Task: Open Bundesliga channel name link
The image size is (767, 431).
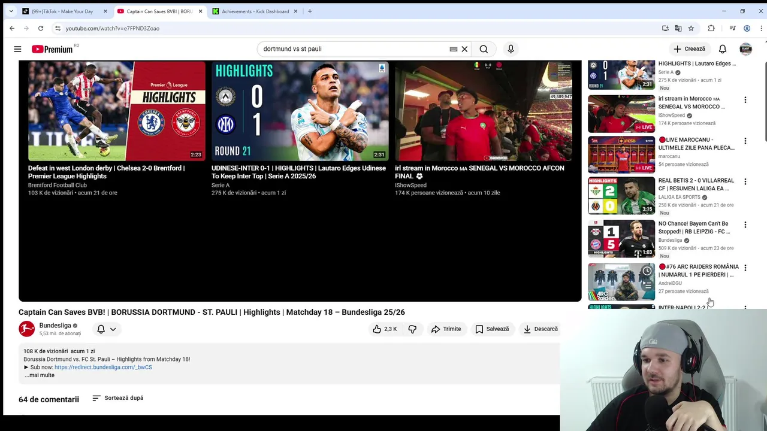Action: (55, 326)
